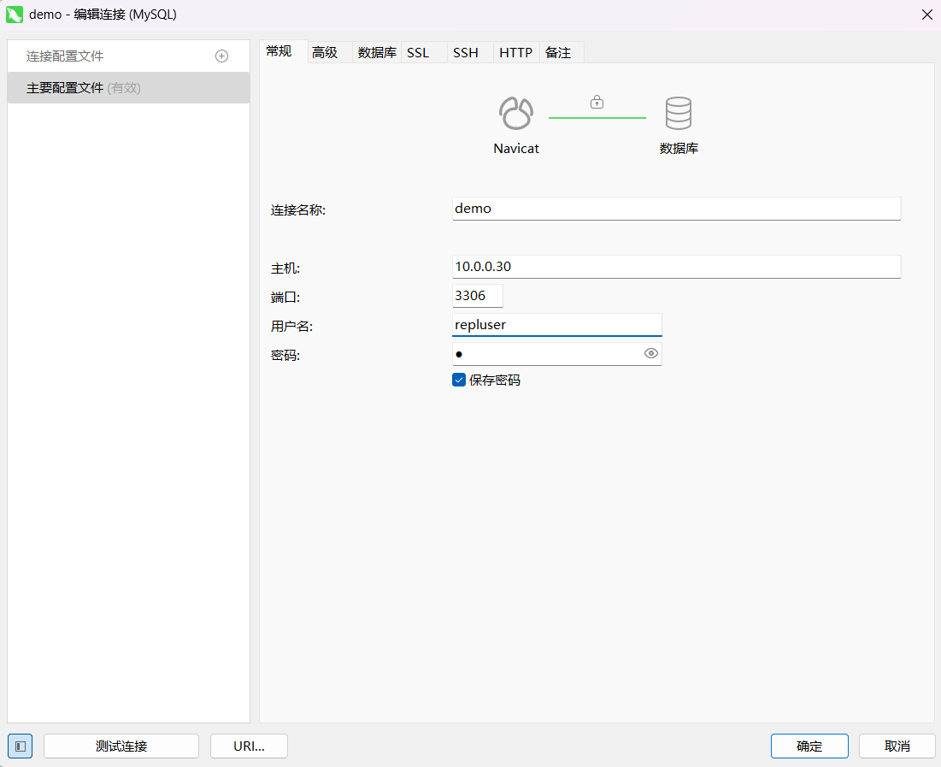Click the Navicat application icon in the diagram
Screen dimensions: 941x767
click(515, 113)
